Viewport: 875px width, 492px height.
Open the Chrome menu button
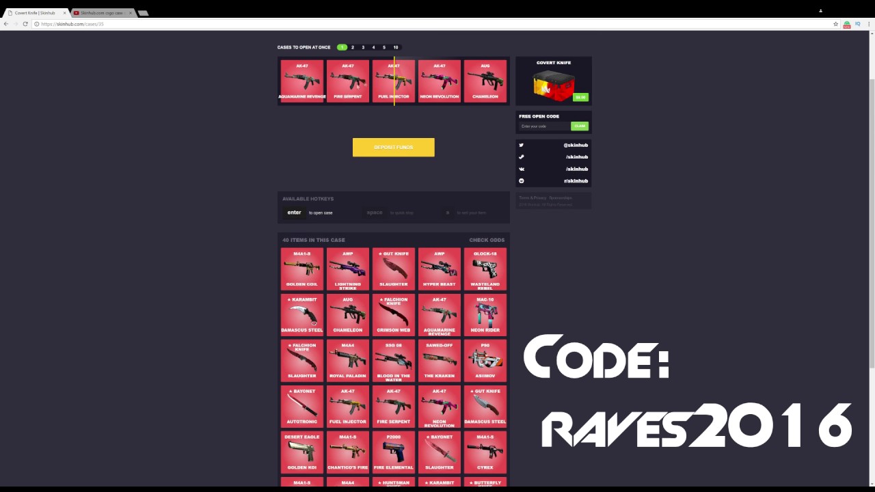pos(868,24)
